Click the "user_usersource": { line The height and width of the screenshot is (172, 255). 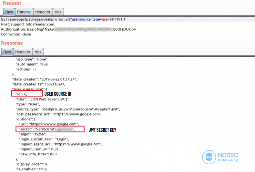click(x=30, y=89)
